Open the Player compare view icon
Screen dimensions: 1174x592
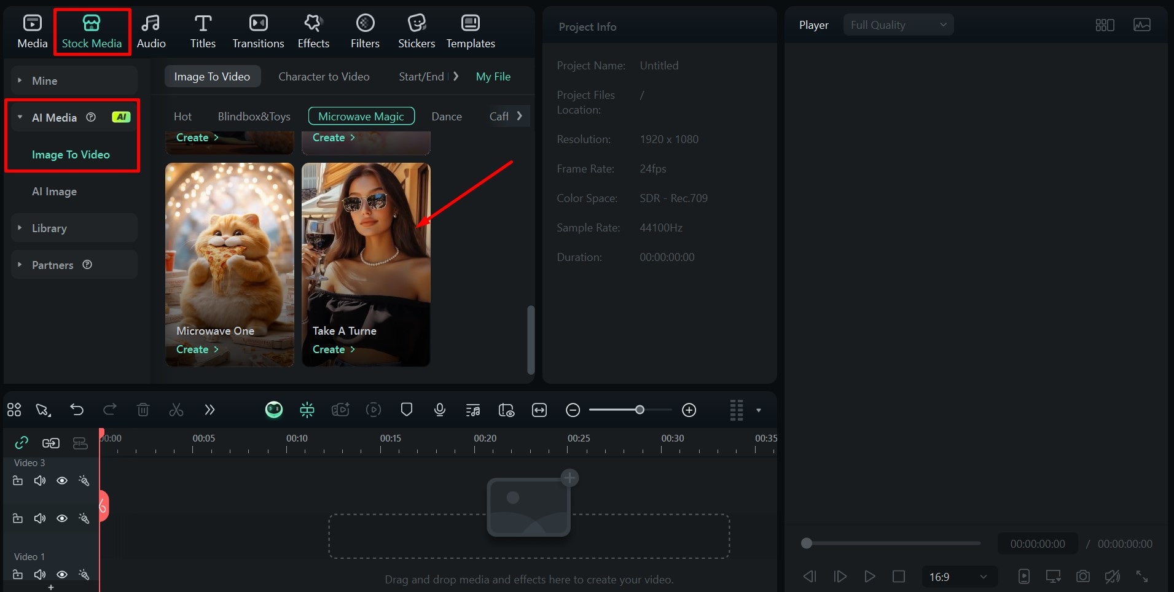[1105, 25]
